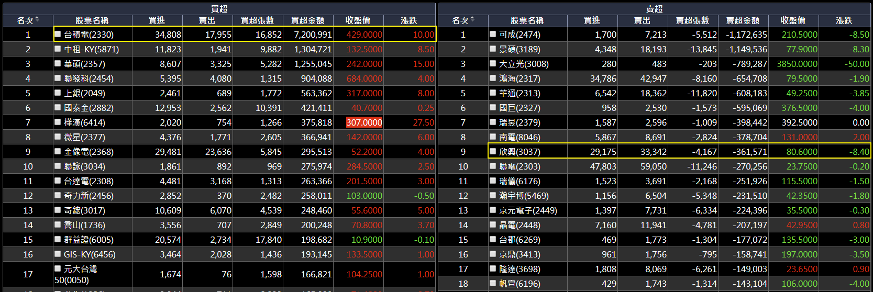Tick the checkbox for 景碩(3189)

click(493, 49)
